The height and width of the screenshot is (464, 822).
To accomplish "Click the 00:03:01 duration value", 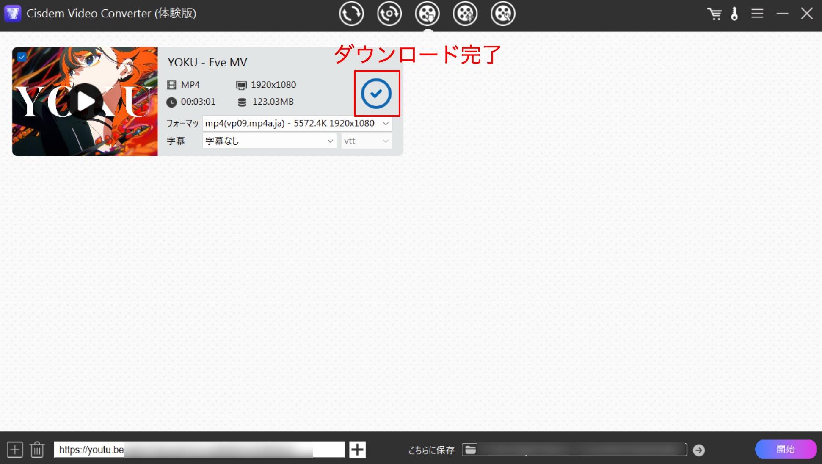I will point(198,102).
